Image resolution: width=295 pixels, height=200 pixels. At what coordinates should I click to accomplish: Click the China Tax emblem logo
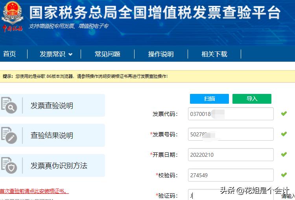(x=13, y=17)
